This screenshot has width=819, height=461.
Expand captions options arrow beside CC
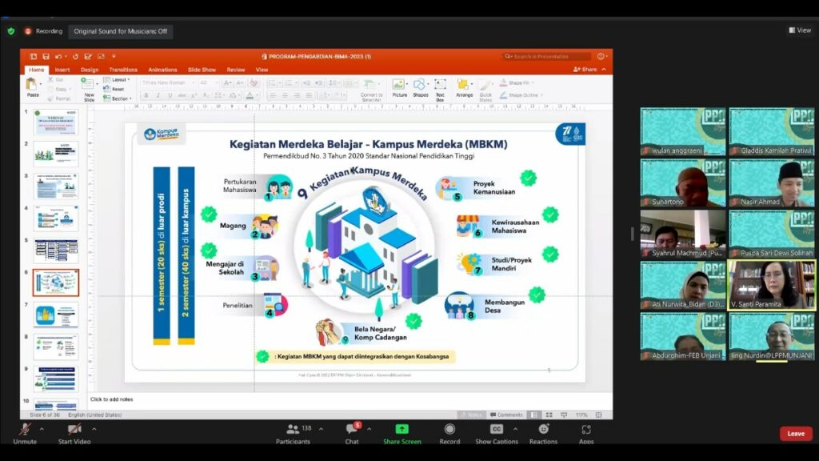click(x=516, y=429)
